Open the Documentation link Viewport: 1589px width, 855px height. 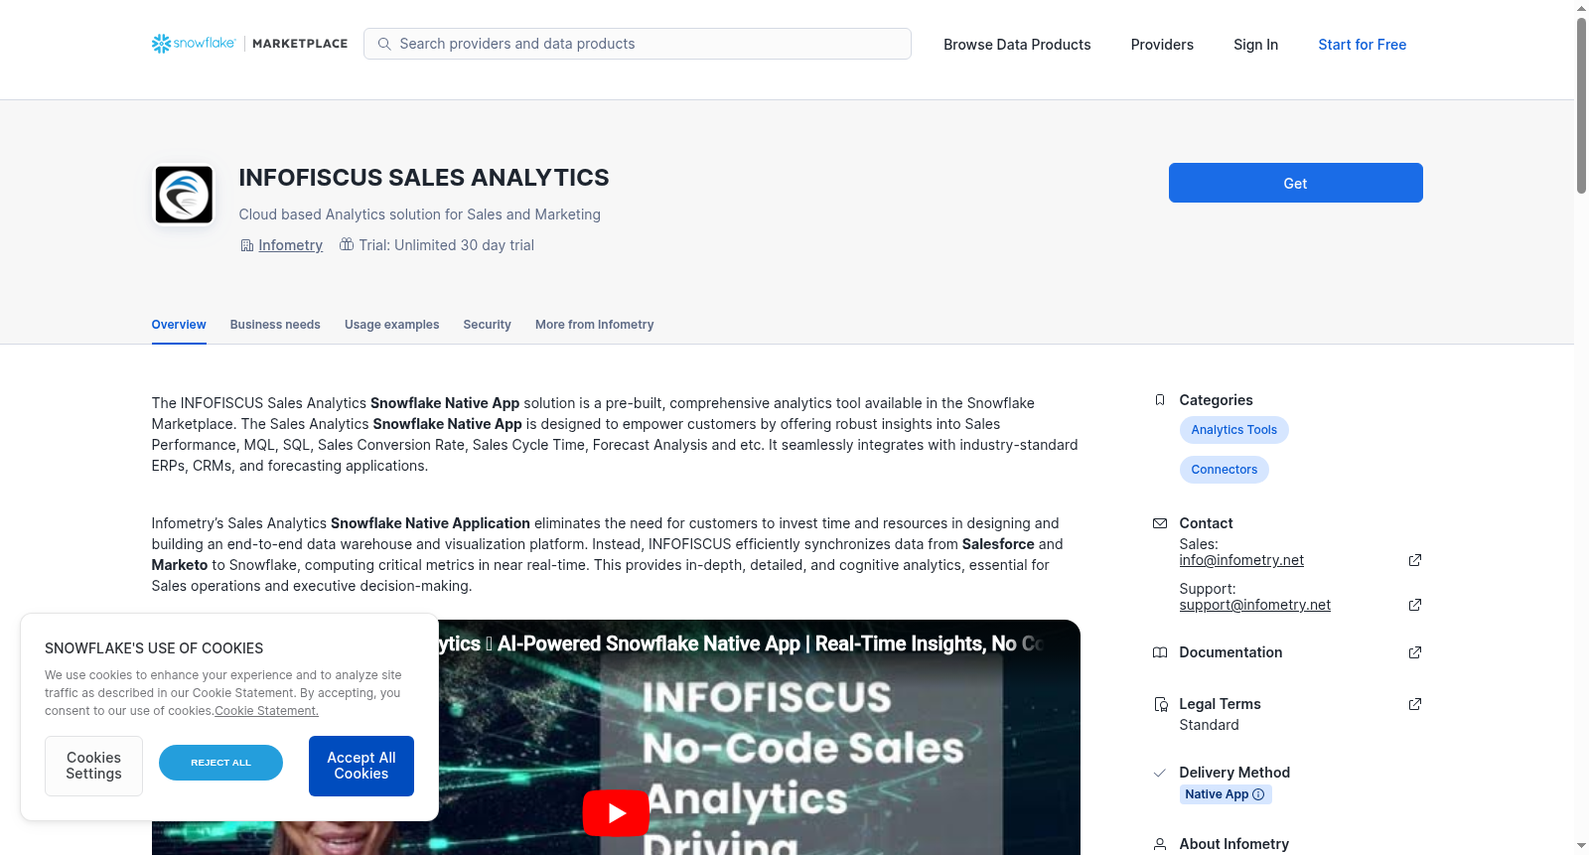pos(1230,652)
